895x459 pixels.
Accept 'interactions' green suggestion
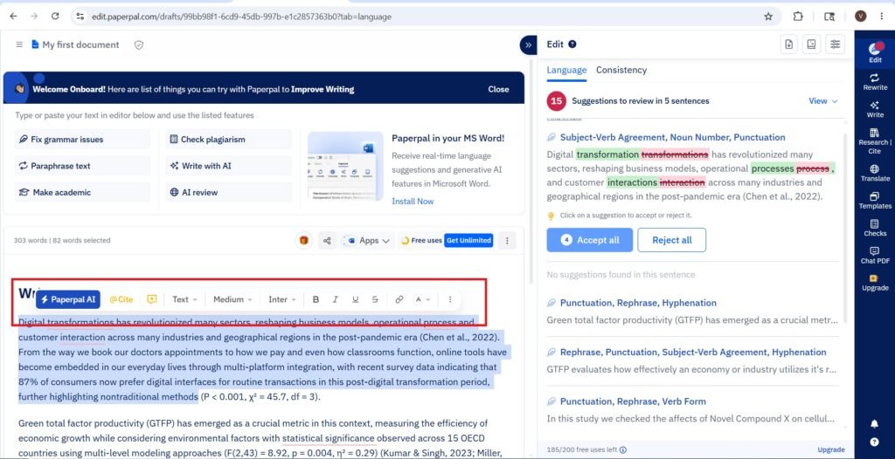click(x=632, y=182)
